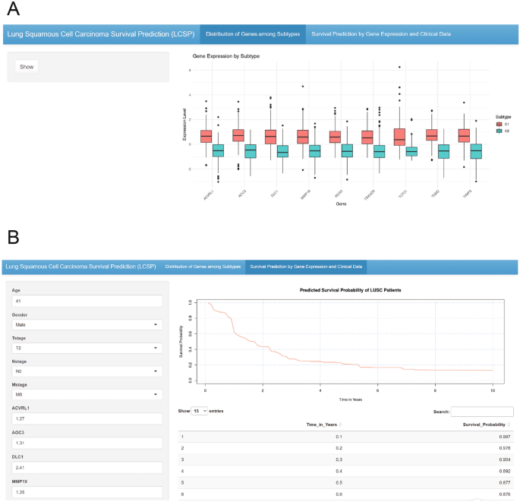Image resolution: width=520 pixels, height=502 pixels.
Task: Select the DLC1 input field
Action: 87,468
